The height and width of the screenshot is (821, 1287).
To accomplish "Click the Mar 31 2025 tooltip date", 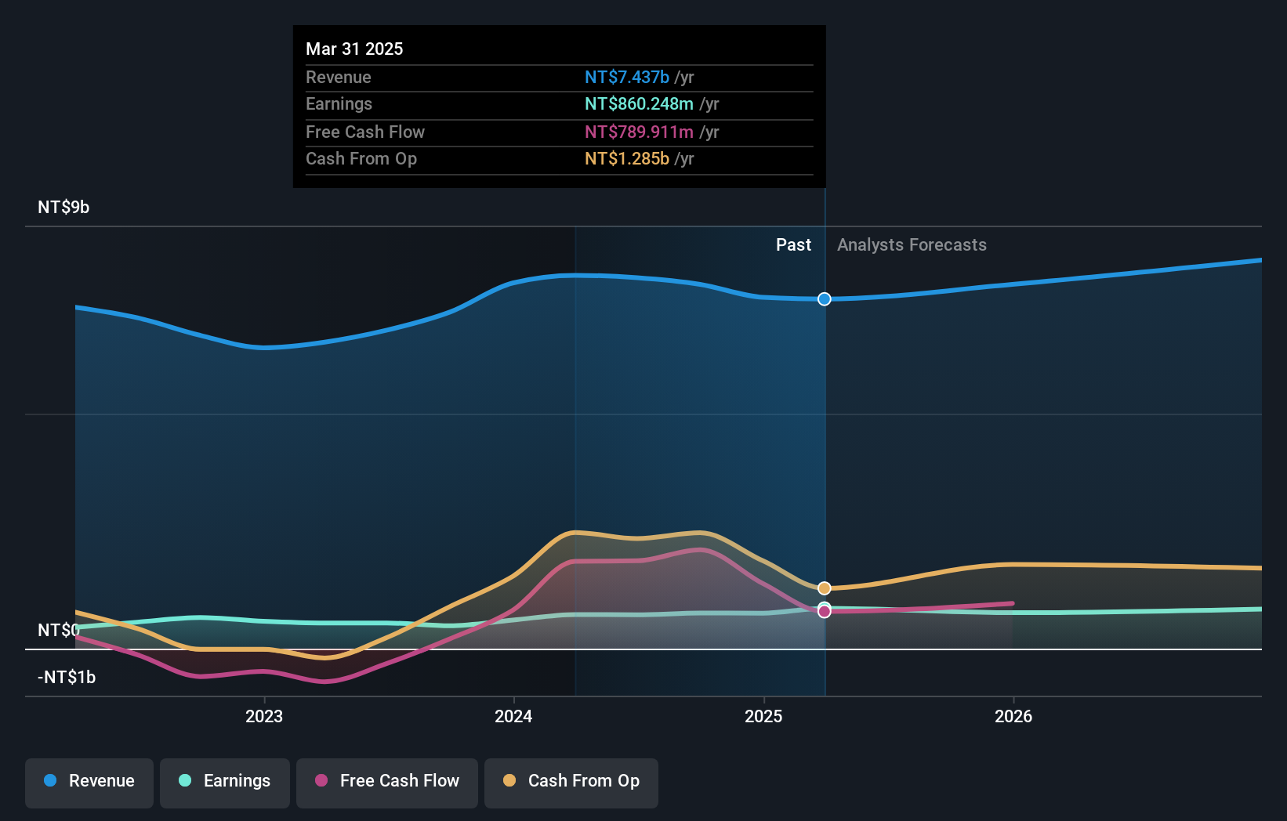I will pyautogui.click(x=354, y=49).
